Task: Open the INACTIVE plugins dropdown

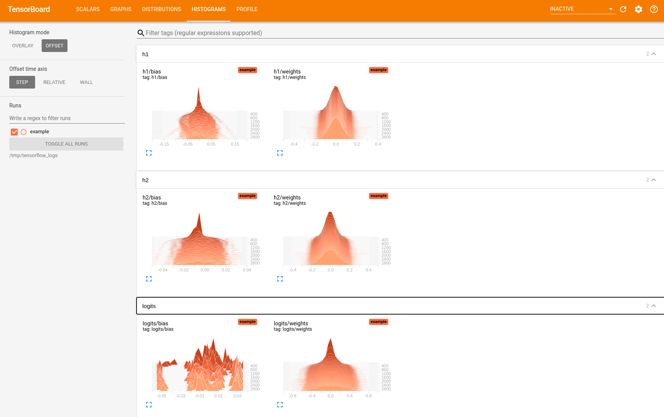Action: (x=581, y=9)
